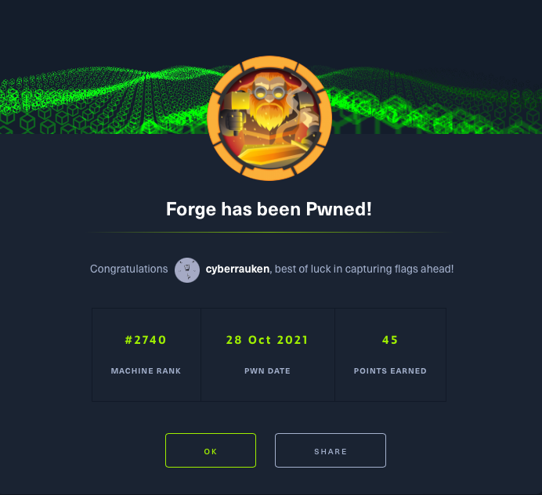Confirm the dialog with the OK button
The width and height of the screenshot is (542, 495).
pyautogui.click(x=211, y=450)
